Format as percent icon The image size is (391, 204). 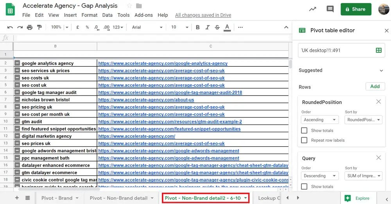coord(87,27)
